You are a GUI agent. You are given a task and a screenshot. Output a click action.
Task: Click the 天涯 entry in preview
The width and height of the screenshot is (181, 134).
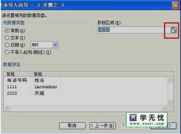(39, 93)
